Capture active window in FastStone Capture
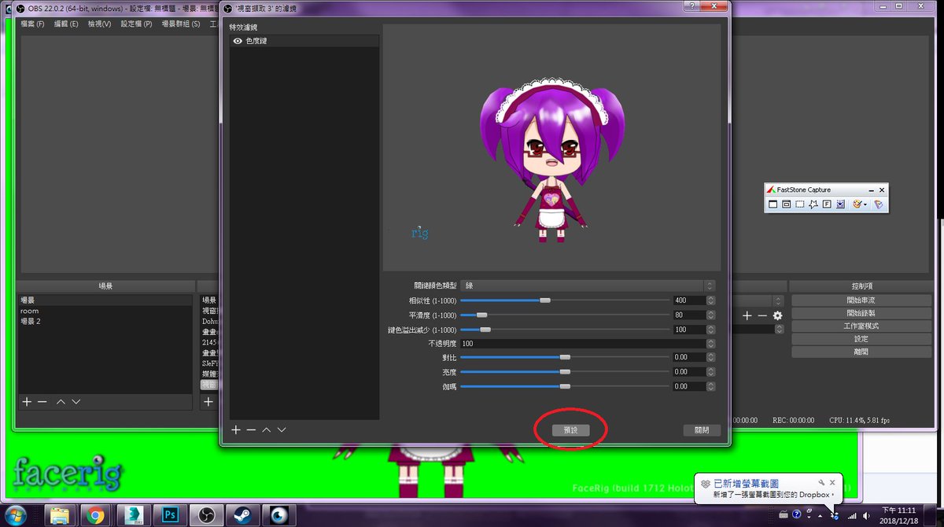The height and width of the screenshot is (527, 944). [773, 205]
